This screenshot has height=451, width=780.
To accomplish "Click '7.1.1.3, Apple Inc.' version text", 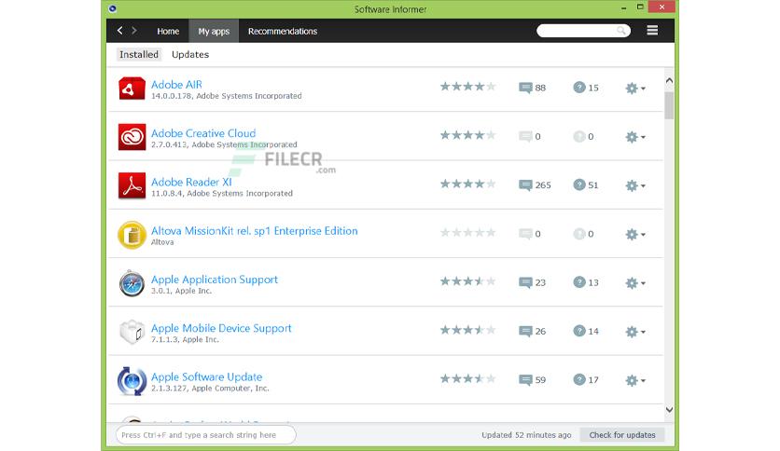I will 185,340.
